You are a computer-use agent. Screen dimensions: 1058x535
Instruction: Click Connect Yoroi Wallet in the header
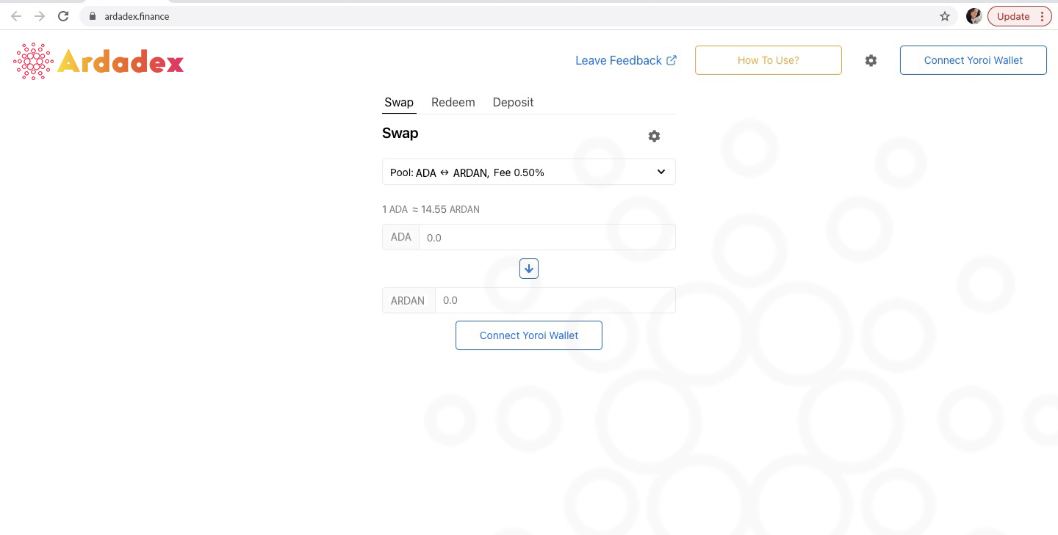tap(974, 60)
